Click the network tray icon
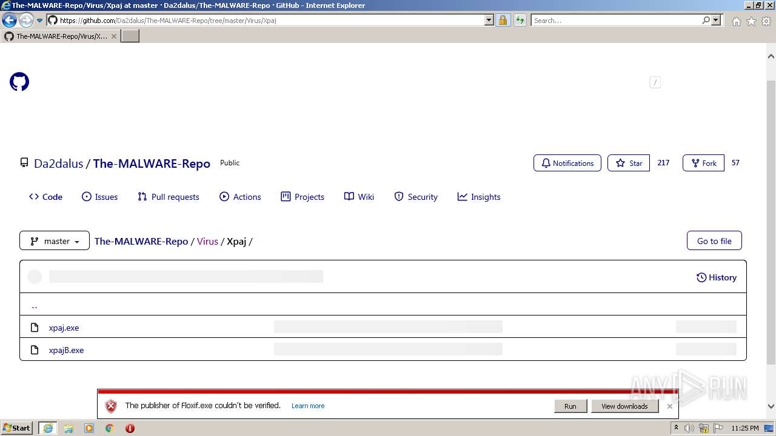Image resolution: width=776 pixels, height=436 pixels. pos(704,428)
